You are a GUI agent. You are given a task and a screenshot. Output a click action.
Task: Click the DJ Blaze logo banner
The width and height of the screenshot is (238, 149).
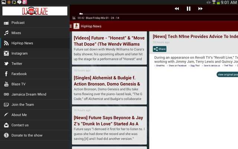click(35, 11)
